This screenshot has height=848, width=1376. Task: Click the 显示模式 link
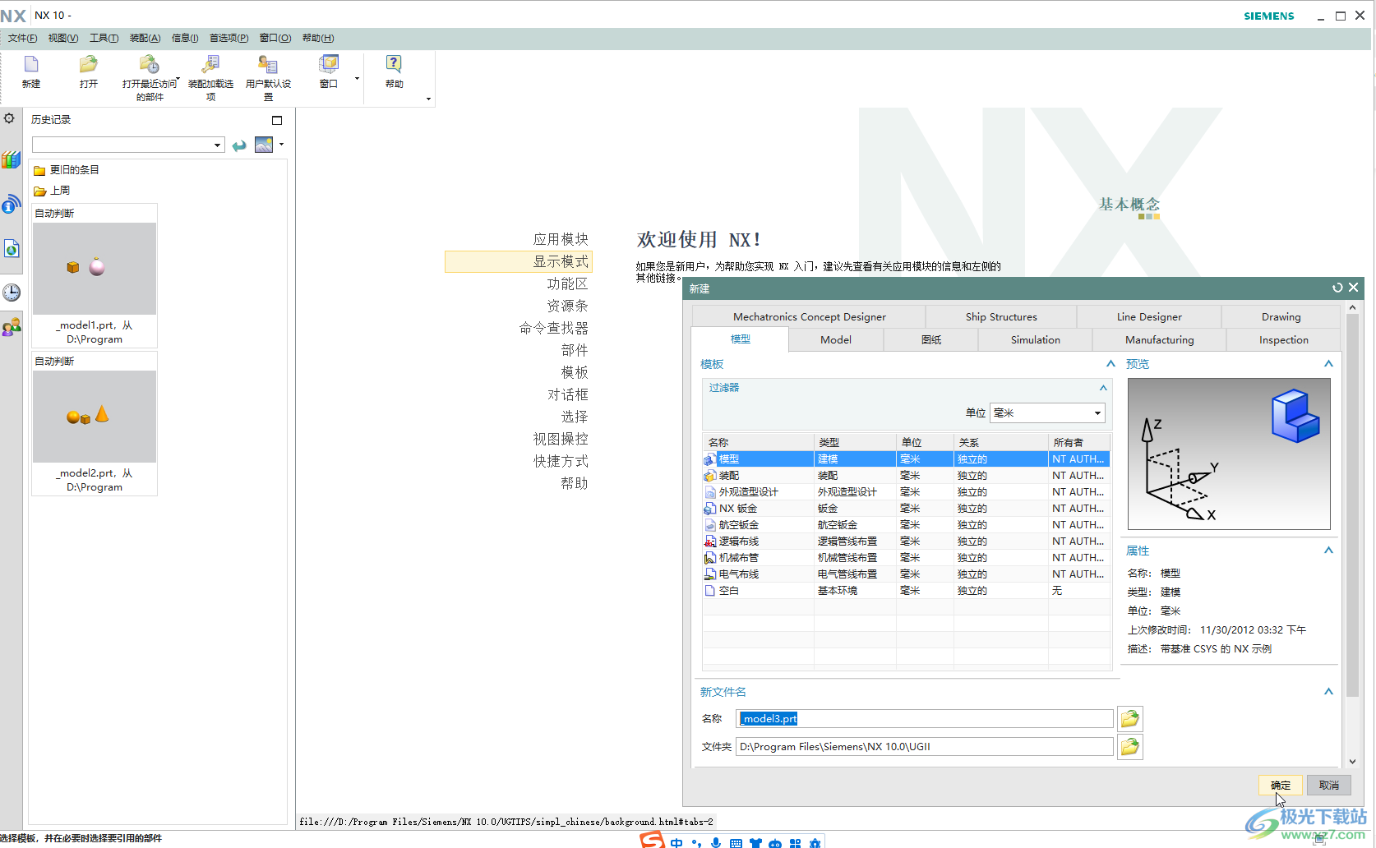pyautogui.click(x=561, y=261)
